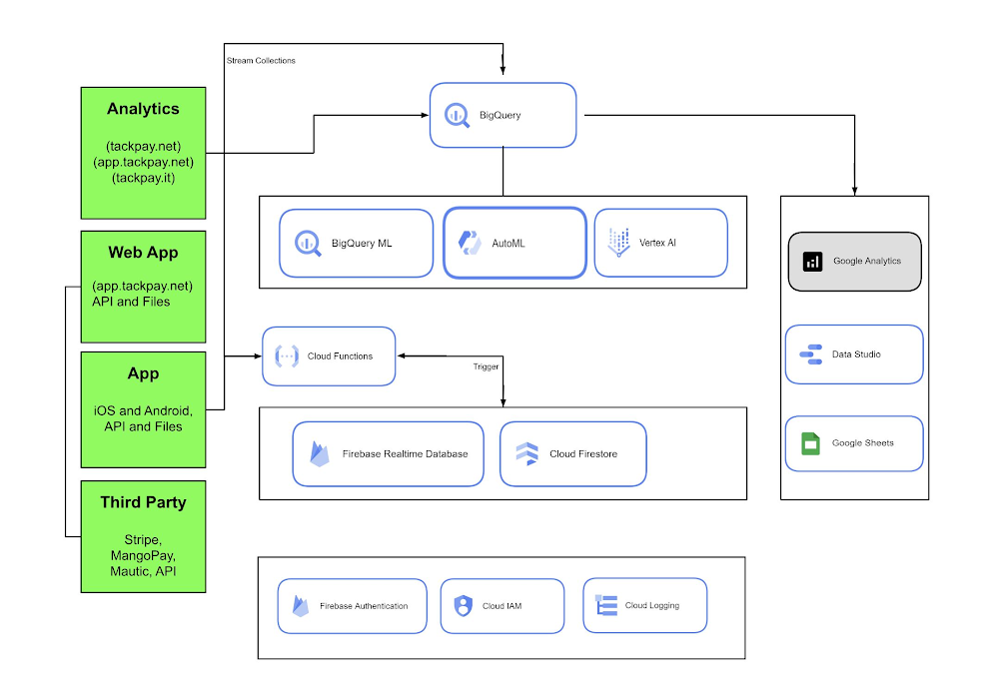Click the Google Sheets label
Viewport: 999px width, 695px height.
(863, 442)
